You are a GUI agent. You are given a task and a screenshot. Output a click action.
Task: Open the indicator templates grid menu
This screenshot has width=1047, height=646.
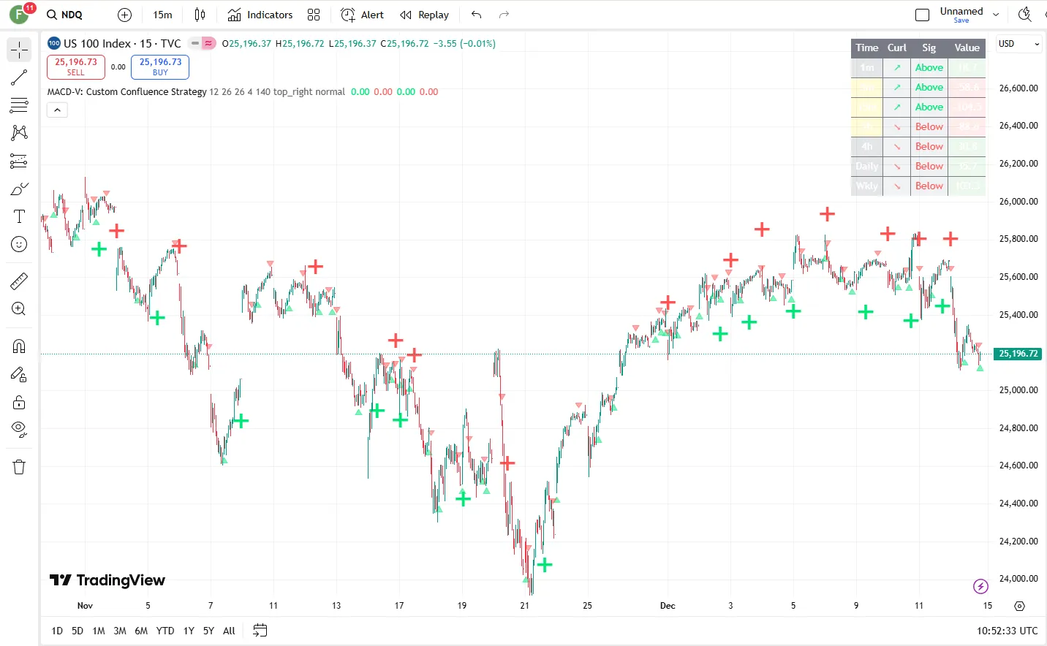pos(314,15)
